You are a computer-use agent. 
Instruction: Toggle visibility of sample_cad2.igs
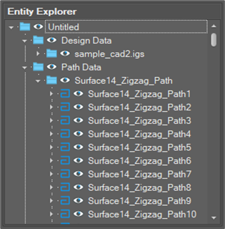(65, 53)
